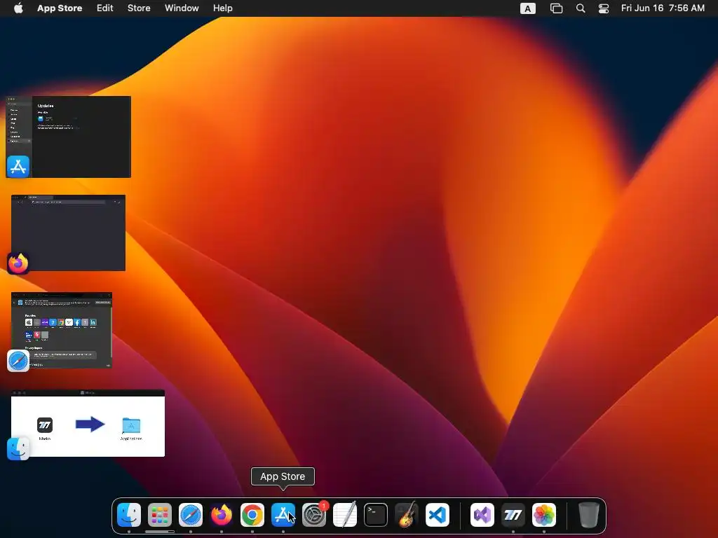718x538 pixels.
Task: Open the Window menu
Action: point(182,8)
